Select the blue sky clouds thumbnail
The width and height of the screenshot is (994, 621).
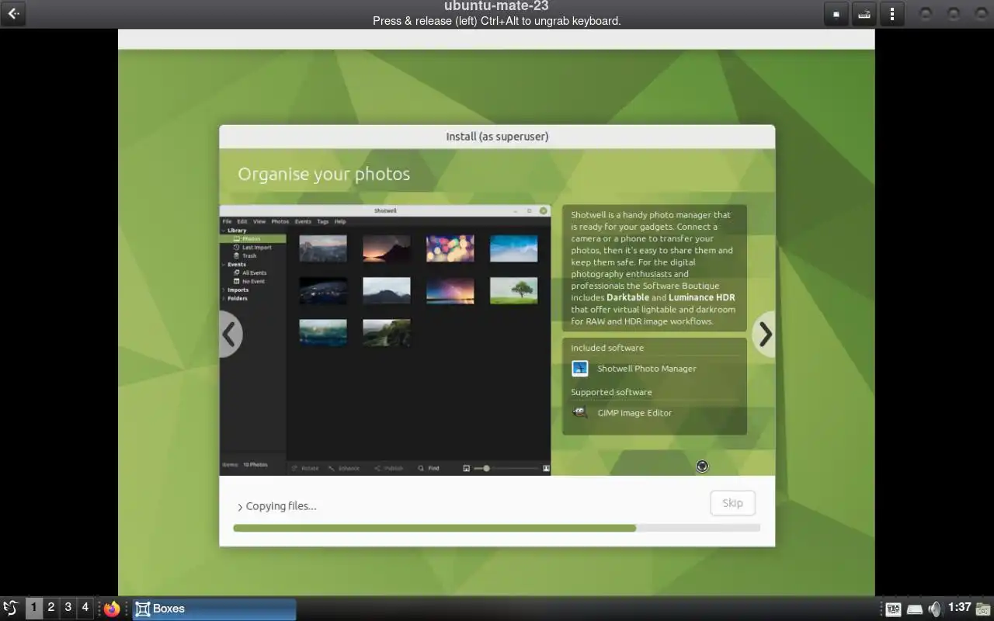coord(513,248)
